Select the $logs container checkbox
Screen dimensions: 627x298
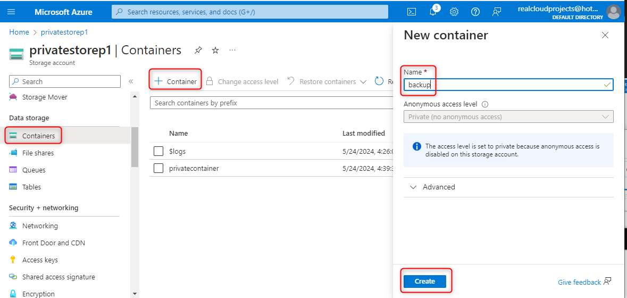[158, 151]
